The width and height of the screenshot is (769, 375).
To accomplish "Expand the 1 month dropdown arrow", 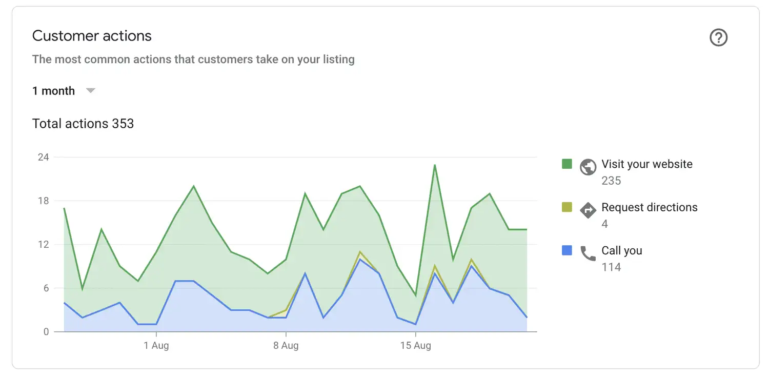I will click(x=91, y=91).
